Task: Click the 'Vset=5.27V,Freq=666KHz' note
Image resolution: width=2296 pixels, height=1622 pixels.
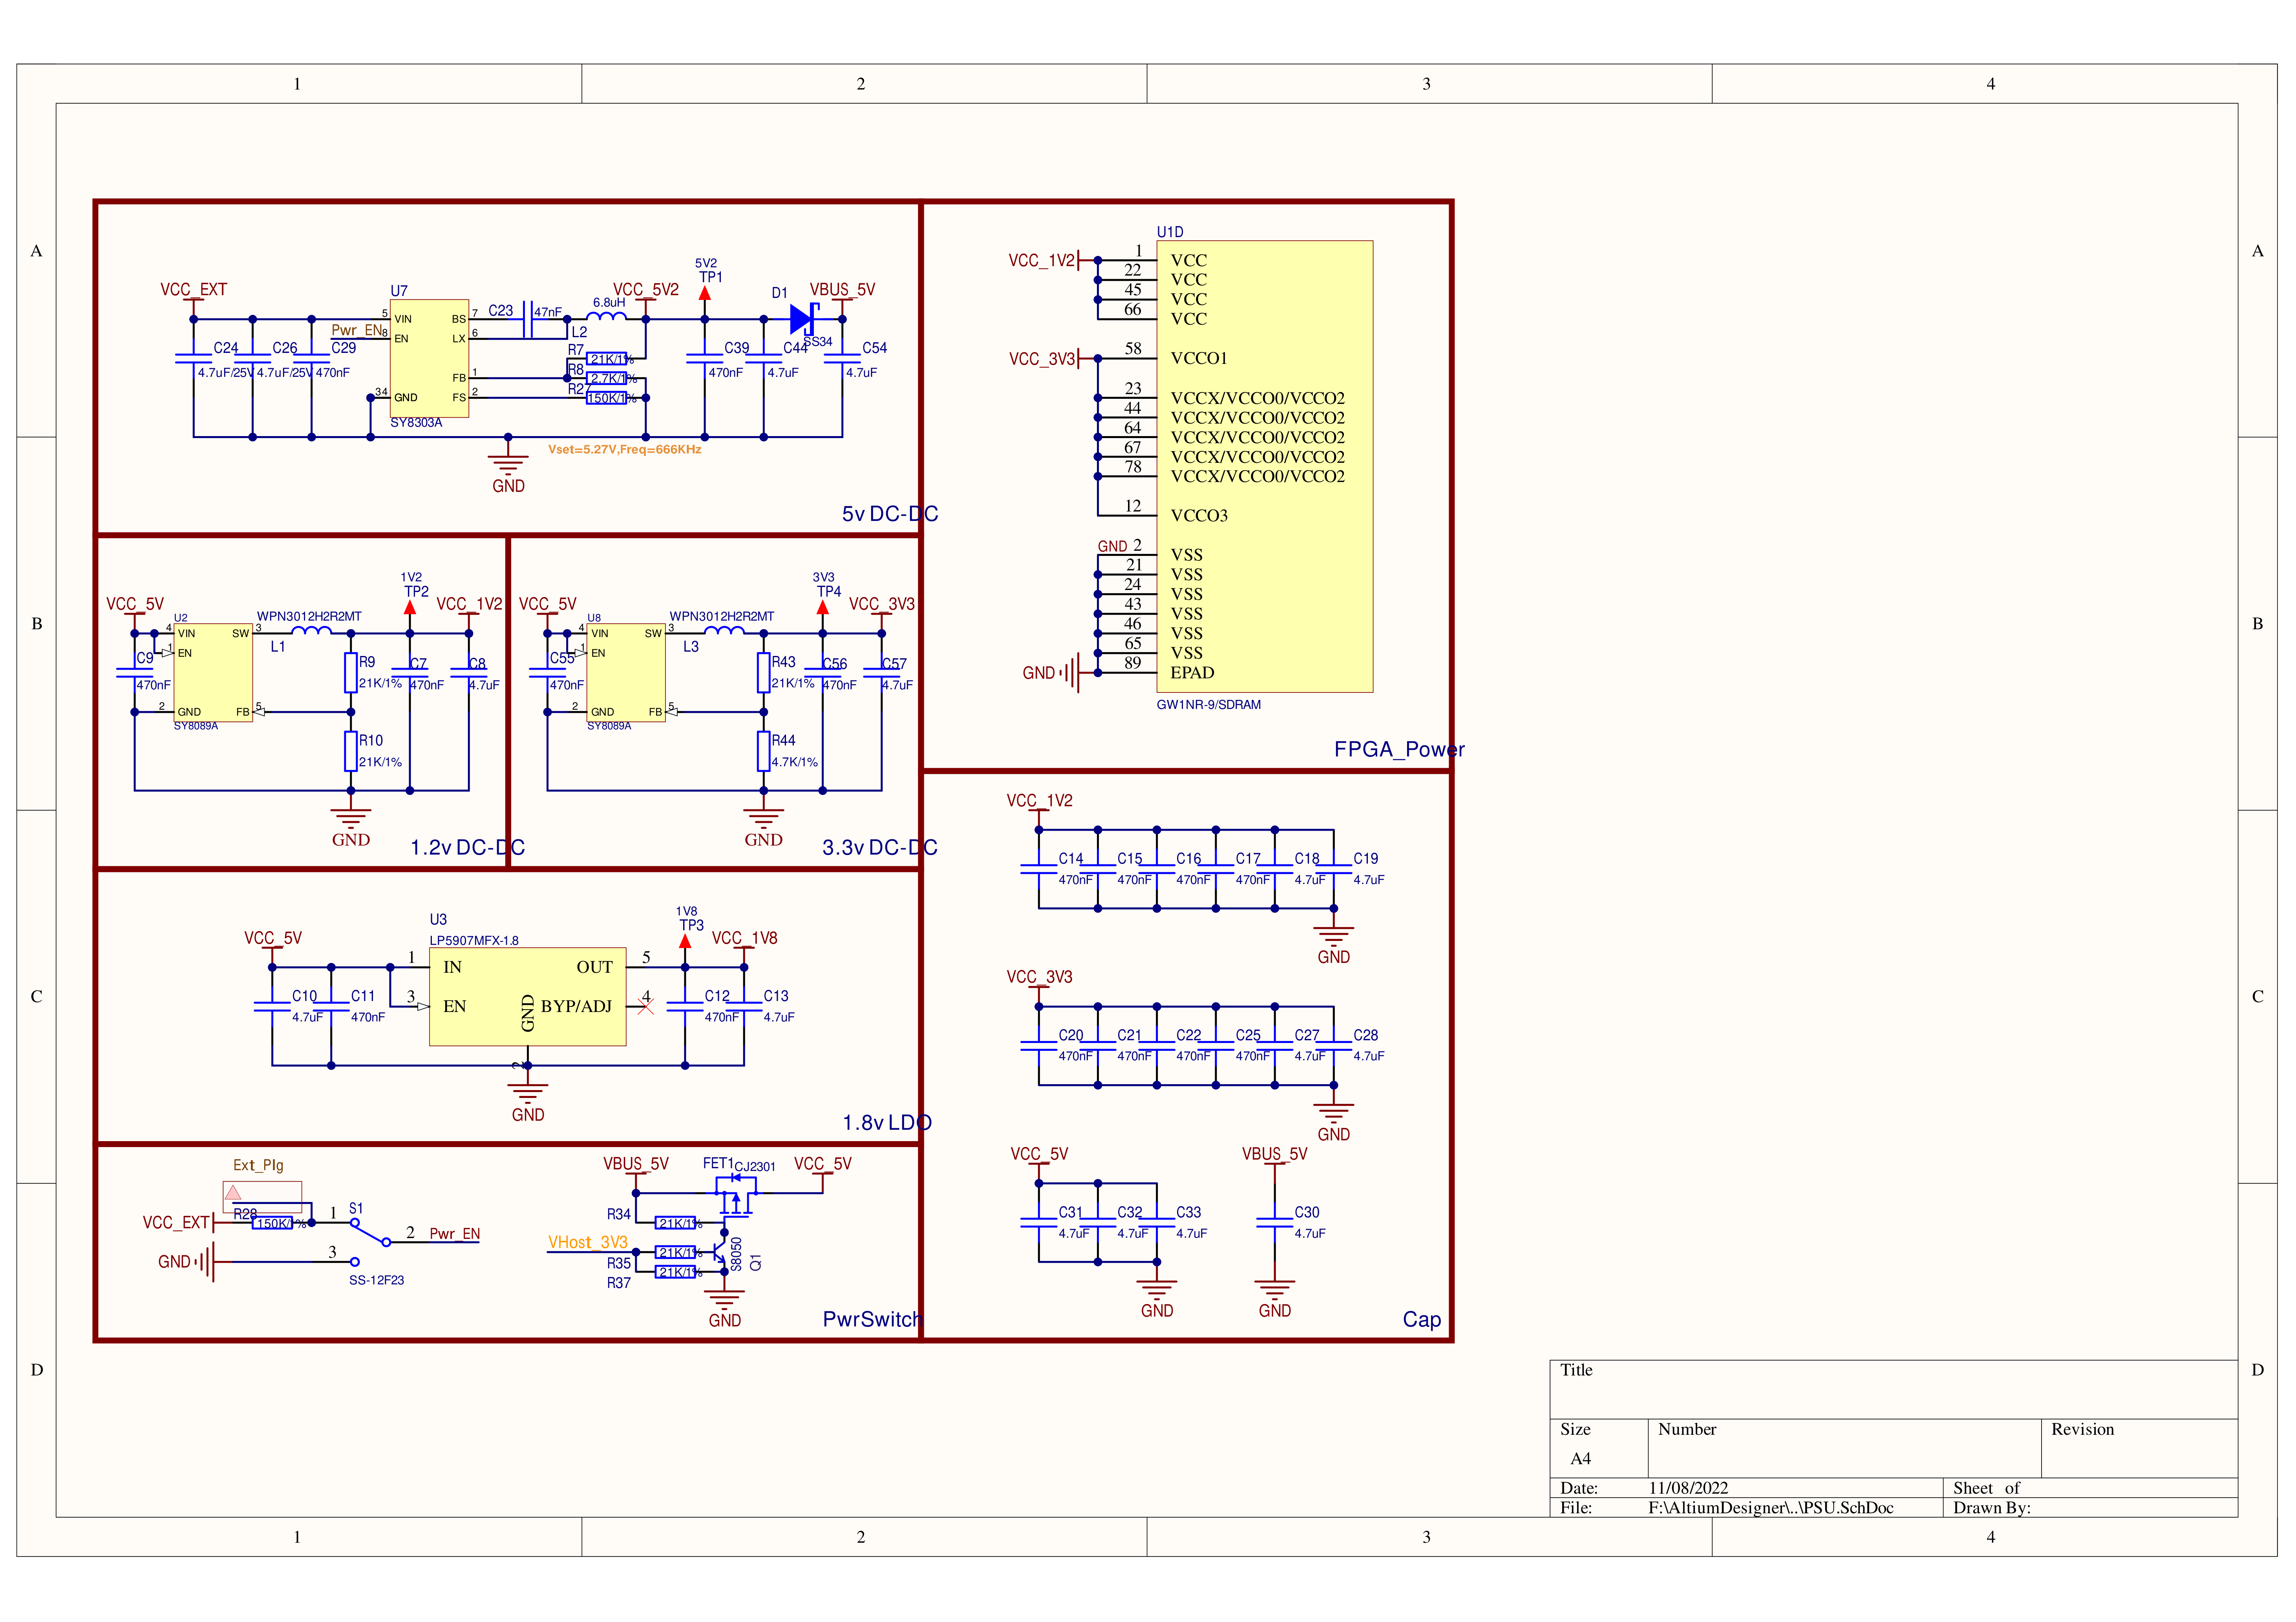Action: click(625, 450)
